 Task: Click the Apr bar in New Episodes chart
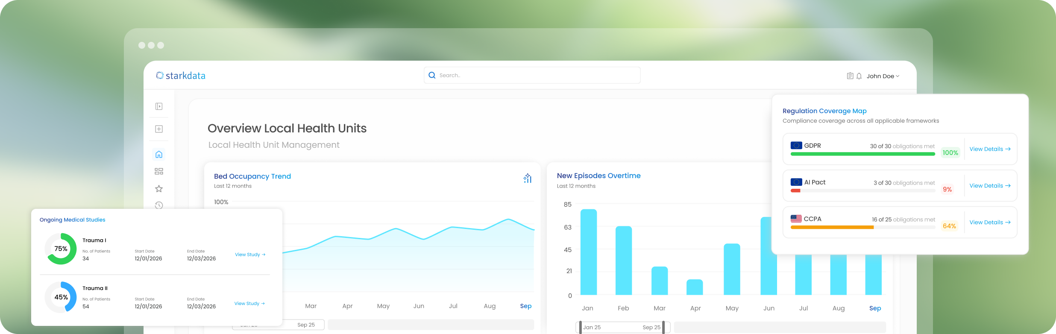click(695, 287)
